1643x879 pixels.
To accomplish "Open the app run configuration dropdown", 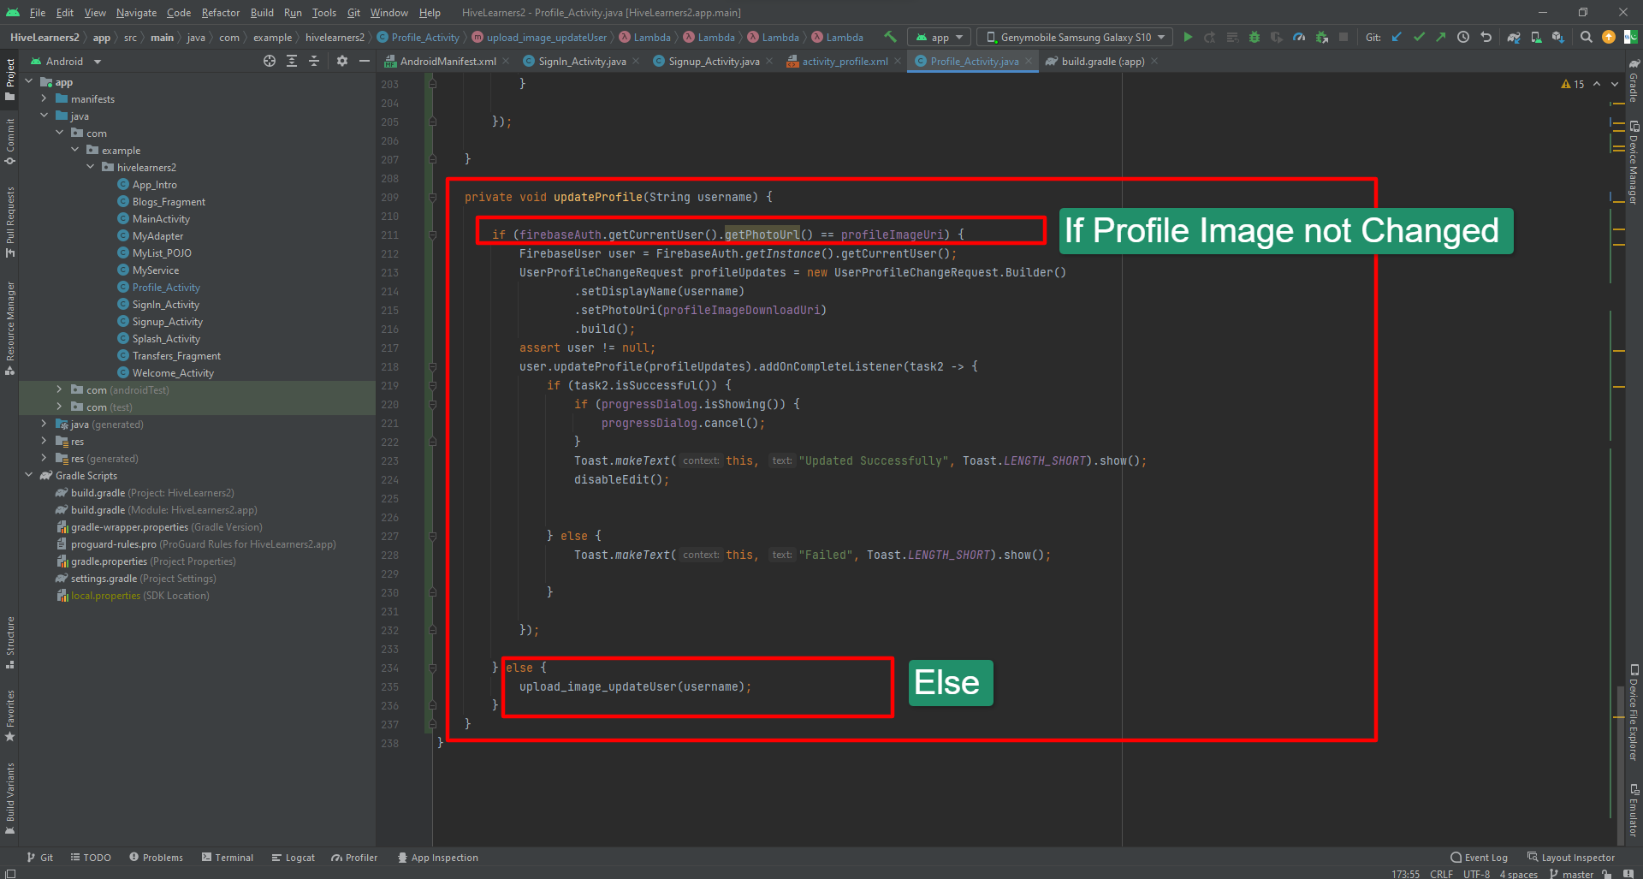I will 940,37.
